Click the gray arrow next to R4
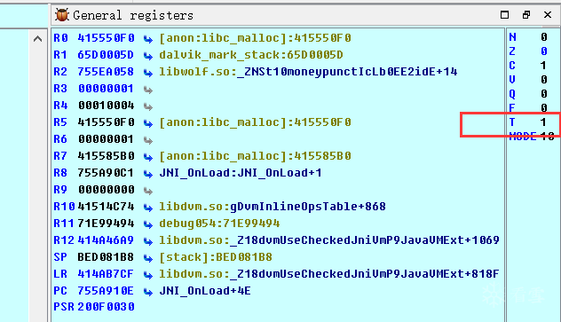561x322 pixels. [147, 106]
